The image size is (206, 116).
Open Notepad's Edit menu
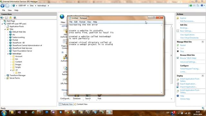pos(76,22)
